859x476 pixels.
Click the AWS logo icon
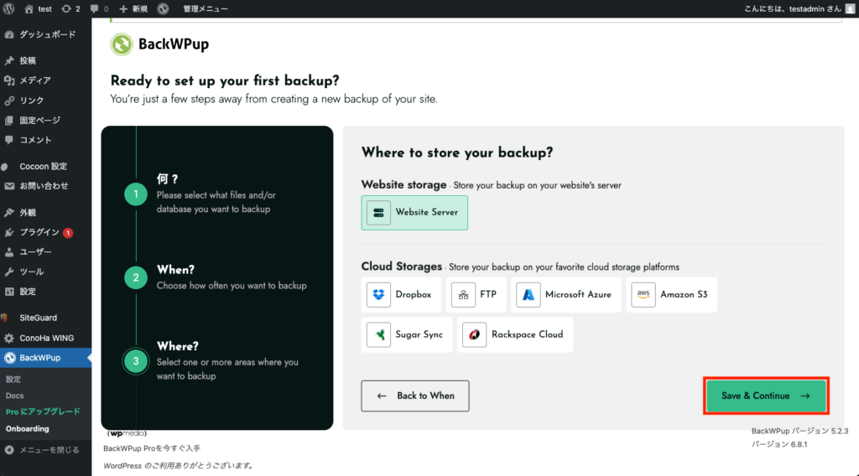(643, 295)
